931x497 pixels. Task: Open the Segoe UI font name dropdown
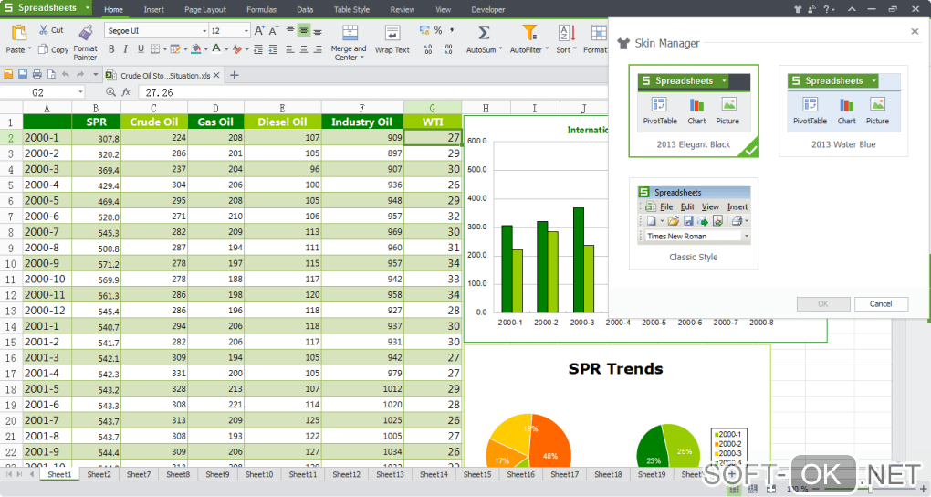pos(204,30)
